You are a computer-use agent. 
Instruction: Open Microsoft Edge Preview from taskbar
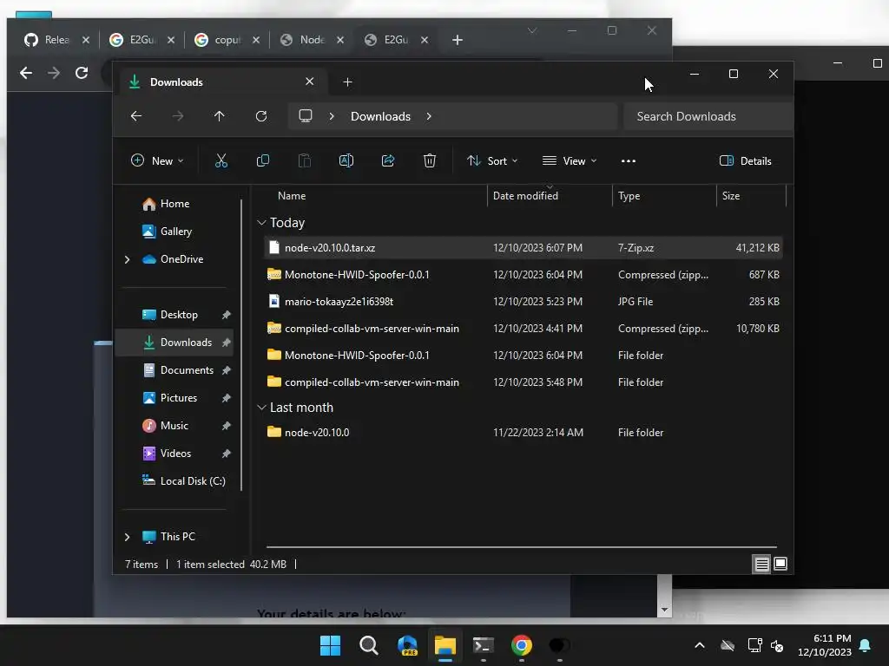click(407, 645)
